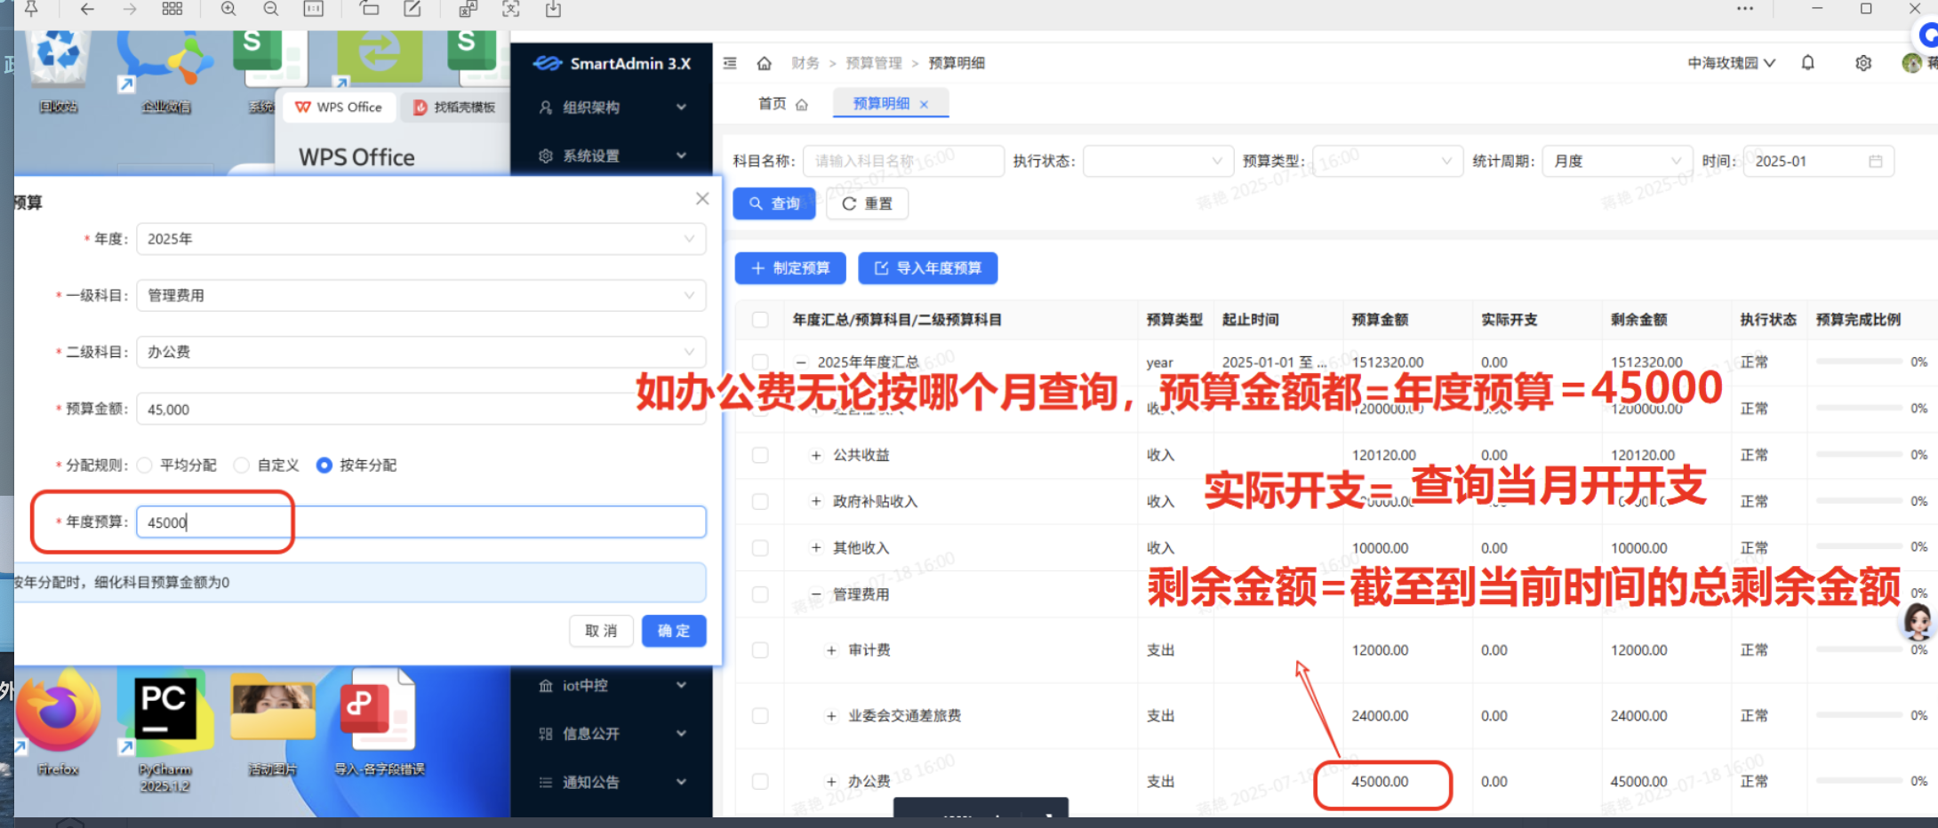1938x828 pixels.
Task: Click the home icon in breadcrumb
Action: pos(764,63)
